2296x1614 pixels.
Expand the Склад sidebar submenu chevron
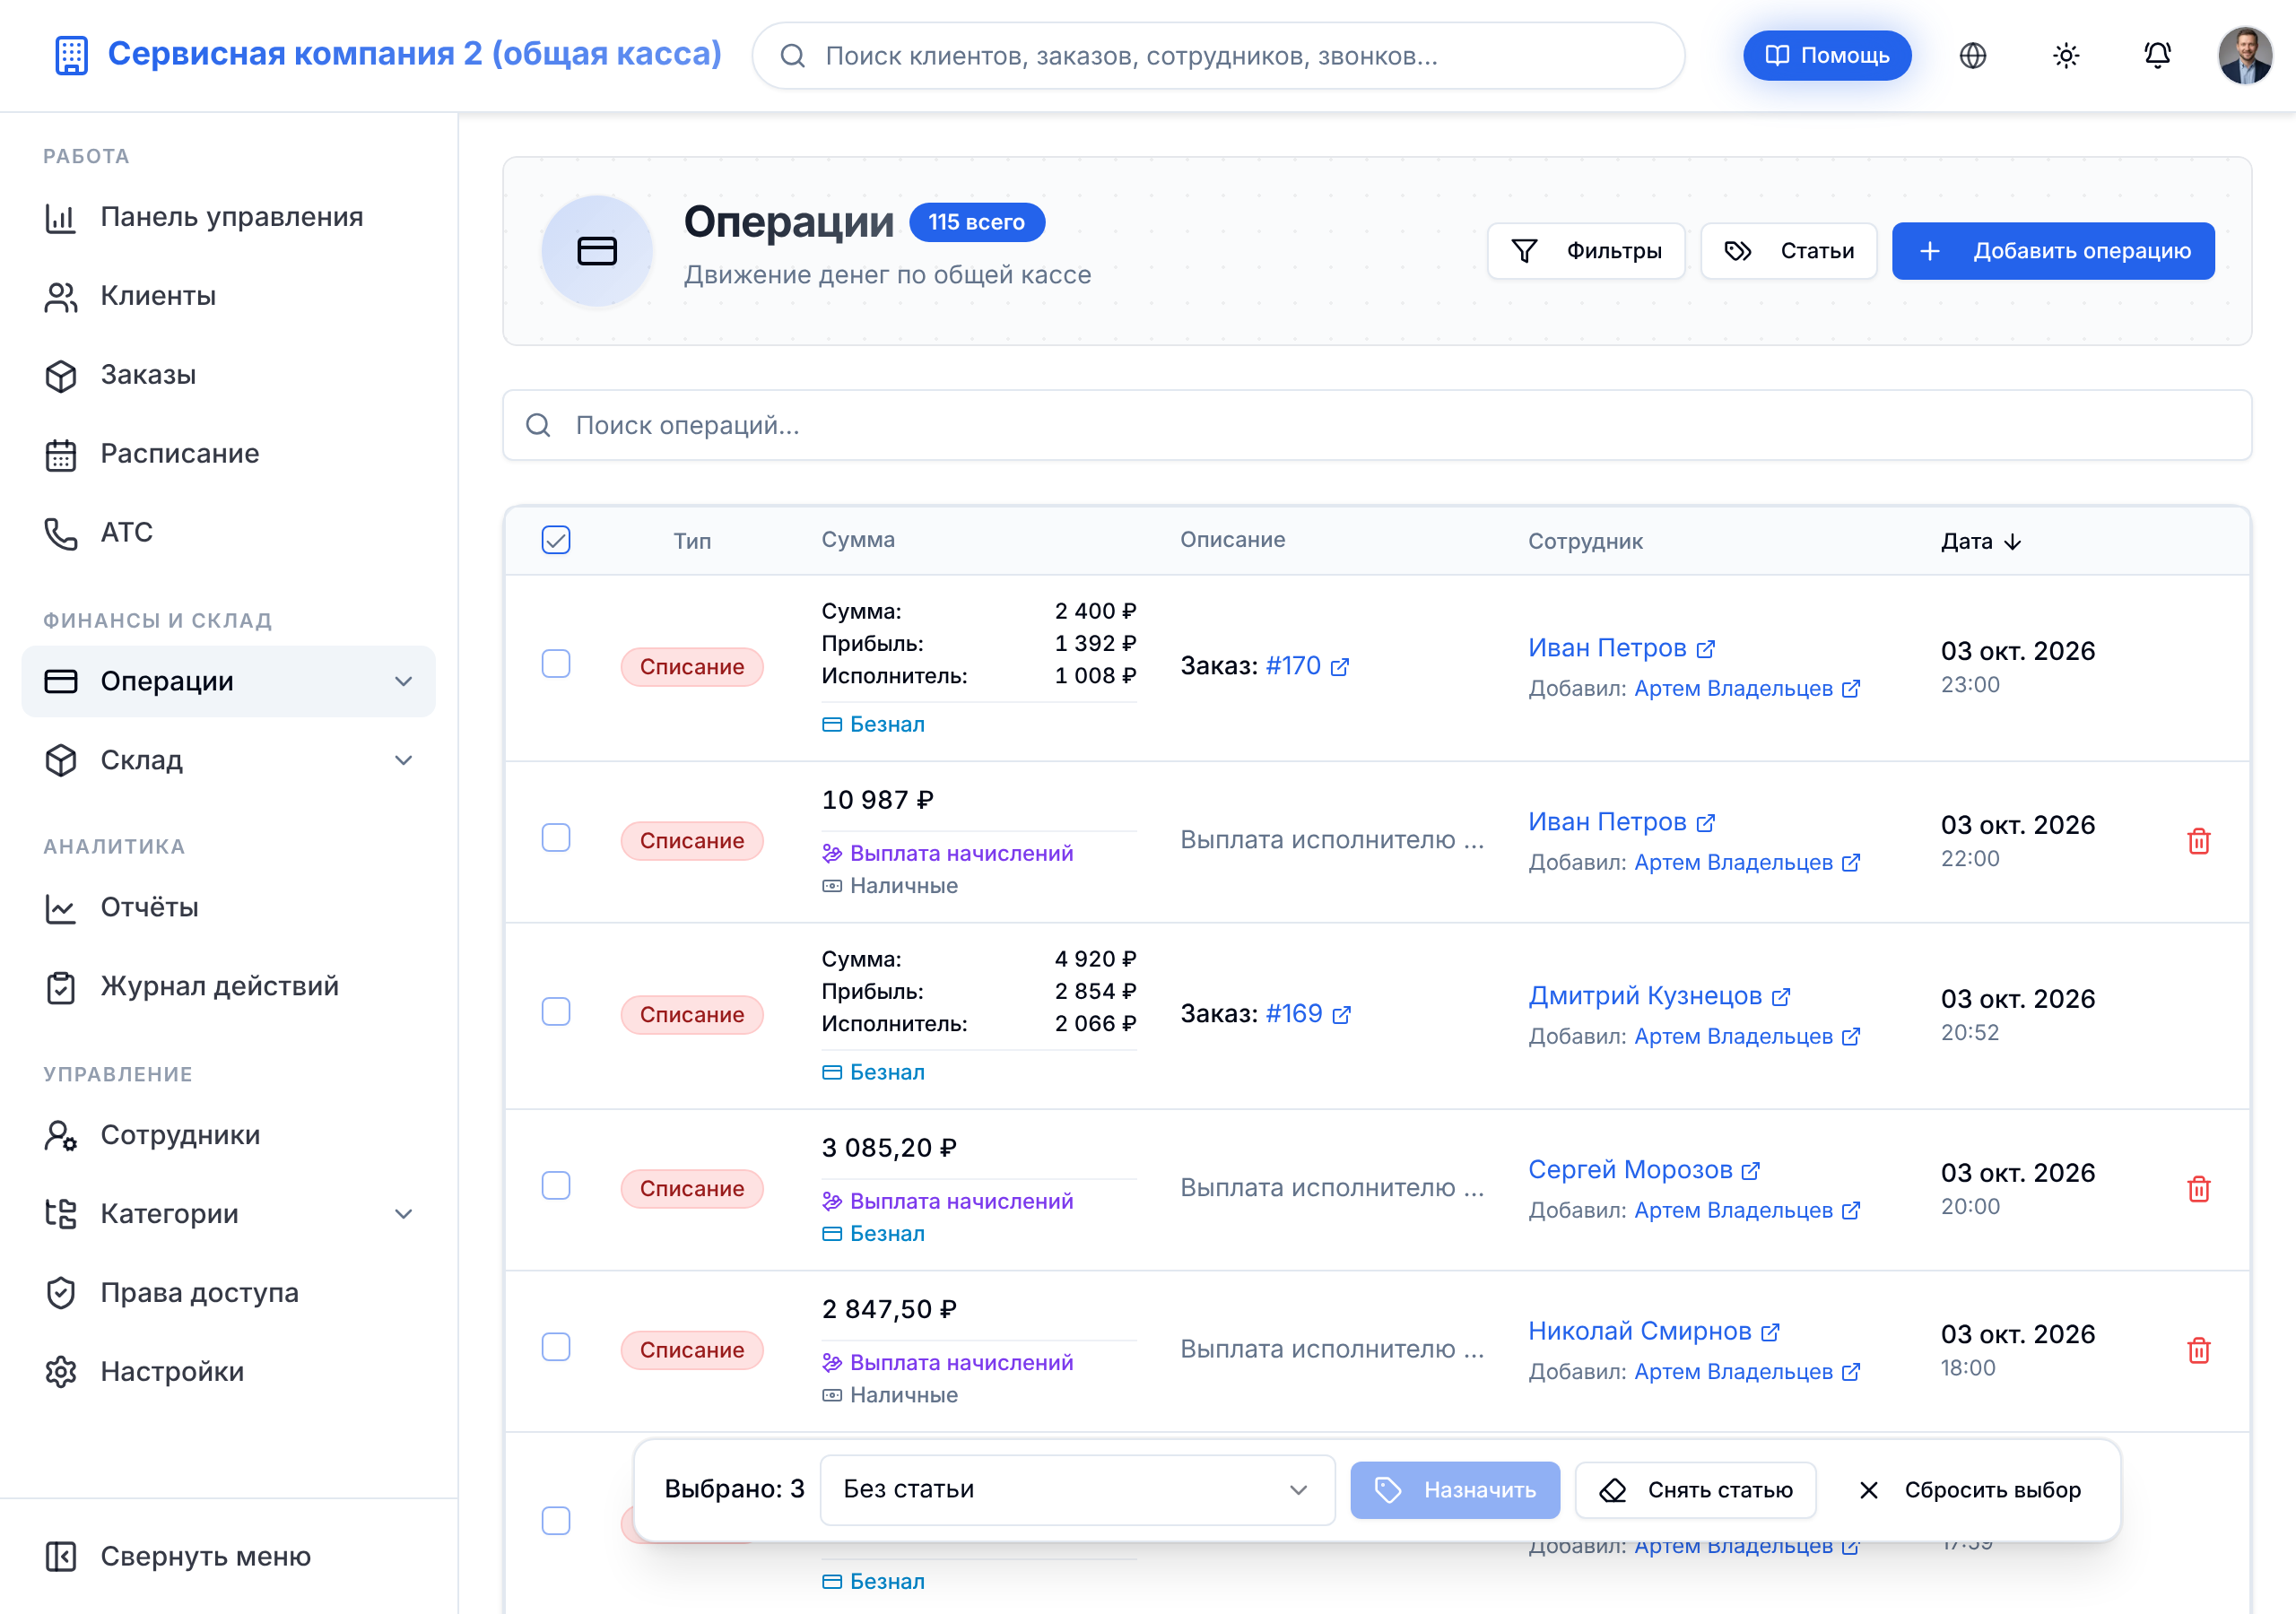(404, 761)
